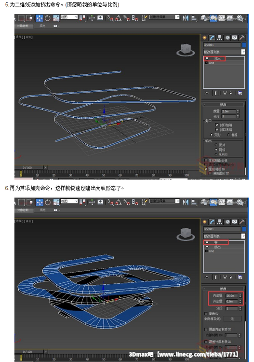The width and height of the screenshot is (254, 362).
Task: Click the 数量 amount input field
Action: tap(228, 111)
